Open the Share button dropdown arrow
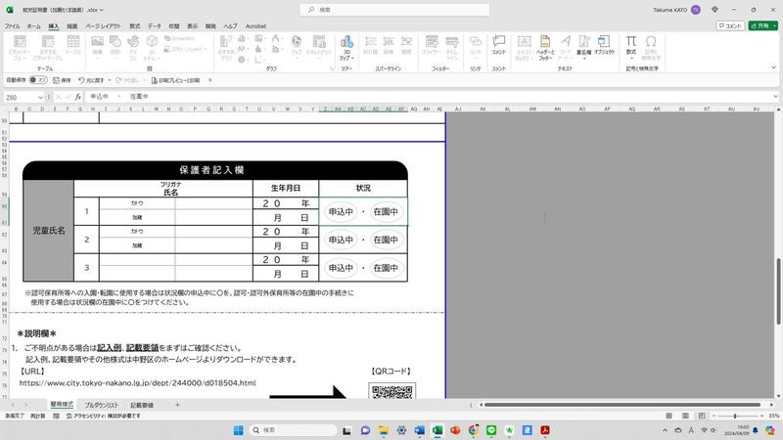Screen dimensions: 783x440 770,26
